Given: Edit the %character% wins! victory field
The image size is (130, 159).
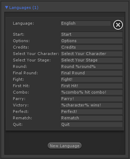Looking at the screenshot, I should (92, 105).
